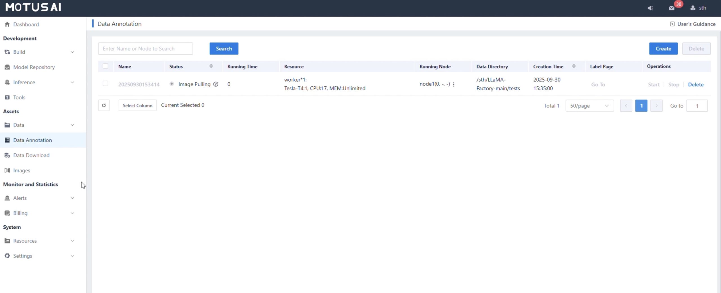Open the node1 three-dot details icon
The width and height of the screenshot is (721, 293).
coord(453,84)
